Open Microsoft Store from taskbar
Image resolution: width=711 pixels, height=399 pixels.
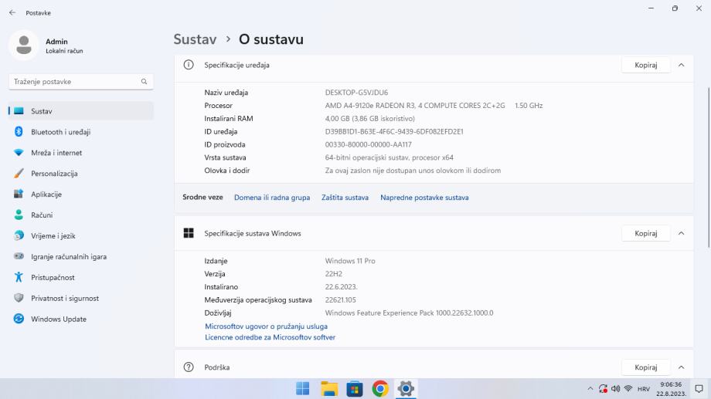point(355,389)
